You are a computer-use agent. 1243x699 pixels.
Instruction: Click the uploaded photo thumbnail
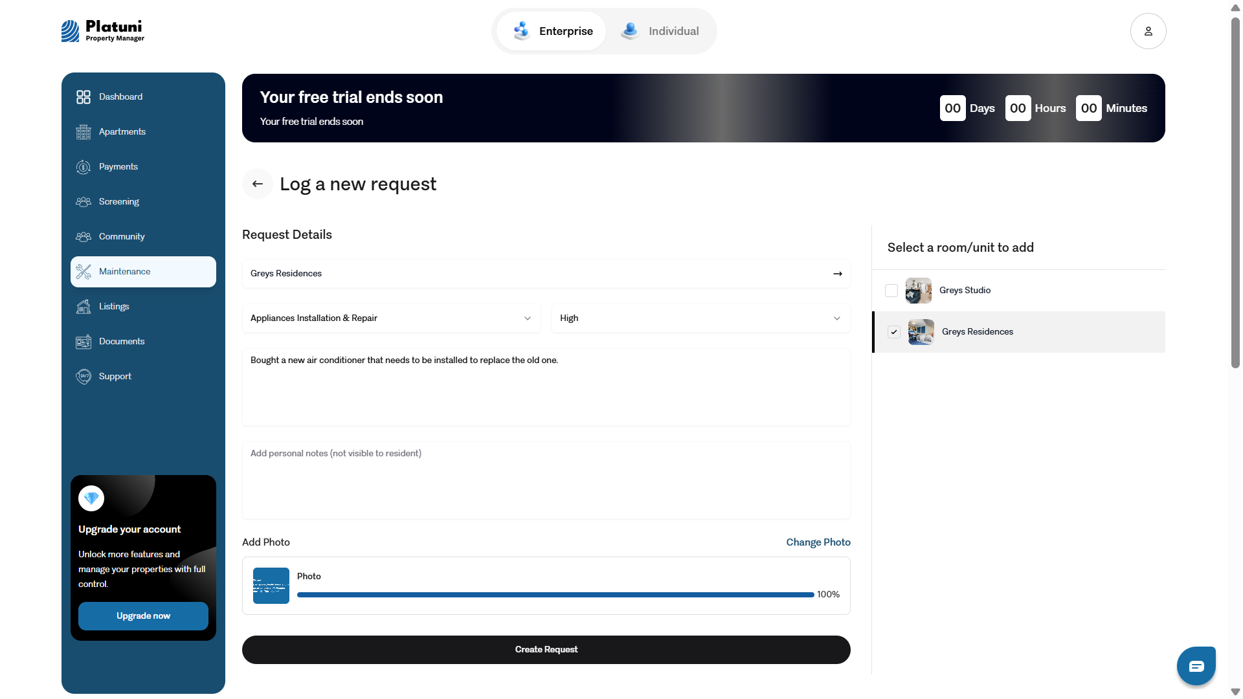(x=271, y=586)
